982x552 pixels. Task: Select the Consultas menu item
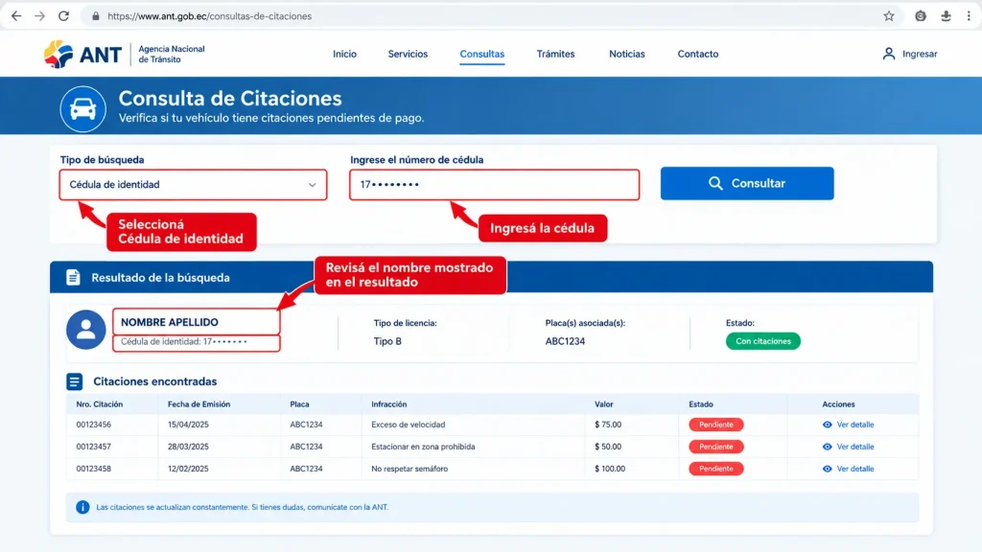point(482,54)
